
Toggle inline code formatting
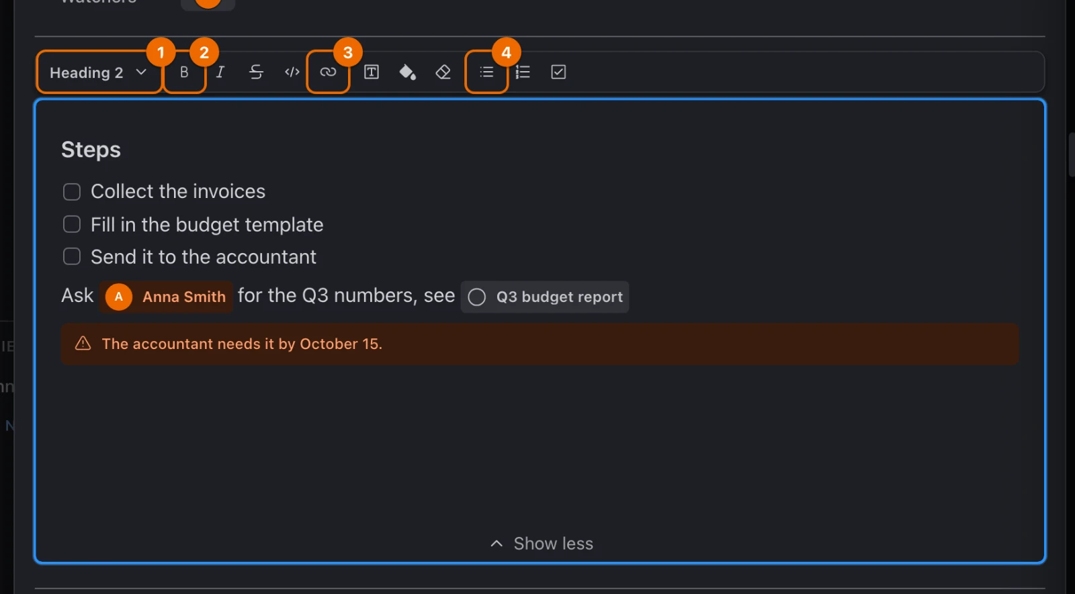coord(292,72)
